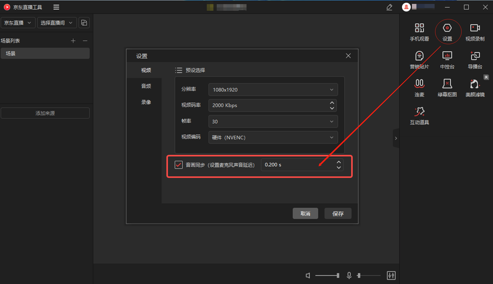
Task: Click the 添加来源 add source button
Action: point(45,113)
